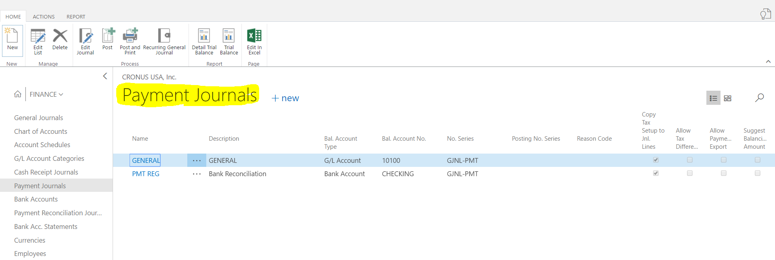The height and width of the screenshot is (260, 775).
Task: Click G/L Account cell in GENERAL row
Action: click(x=342, y=160)
